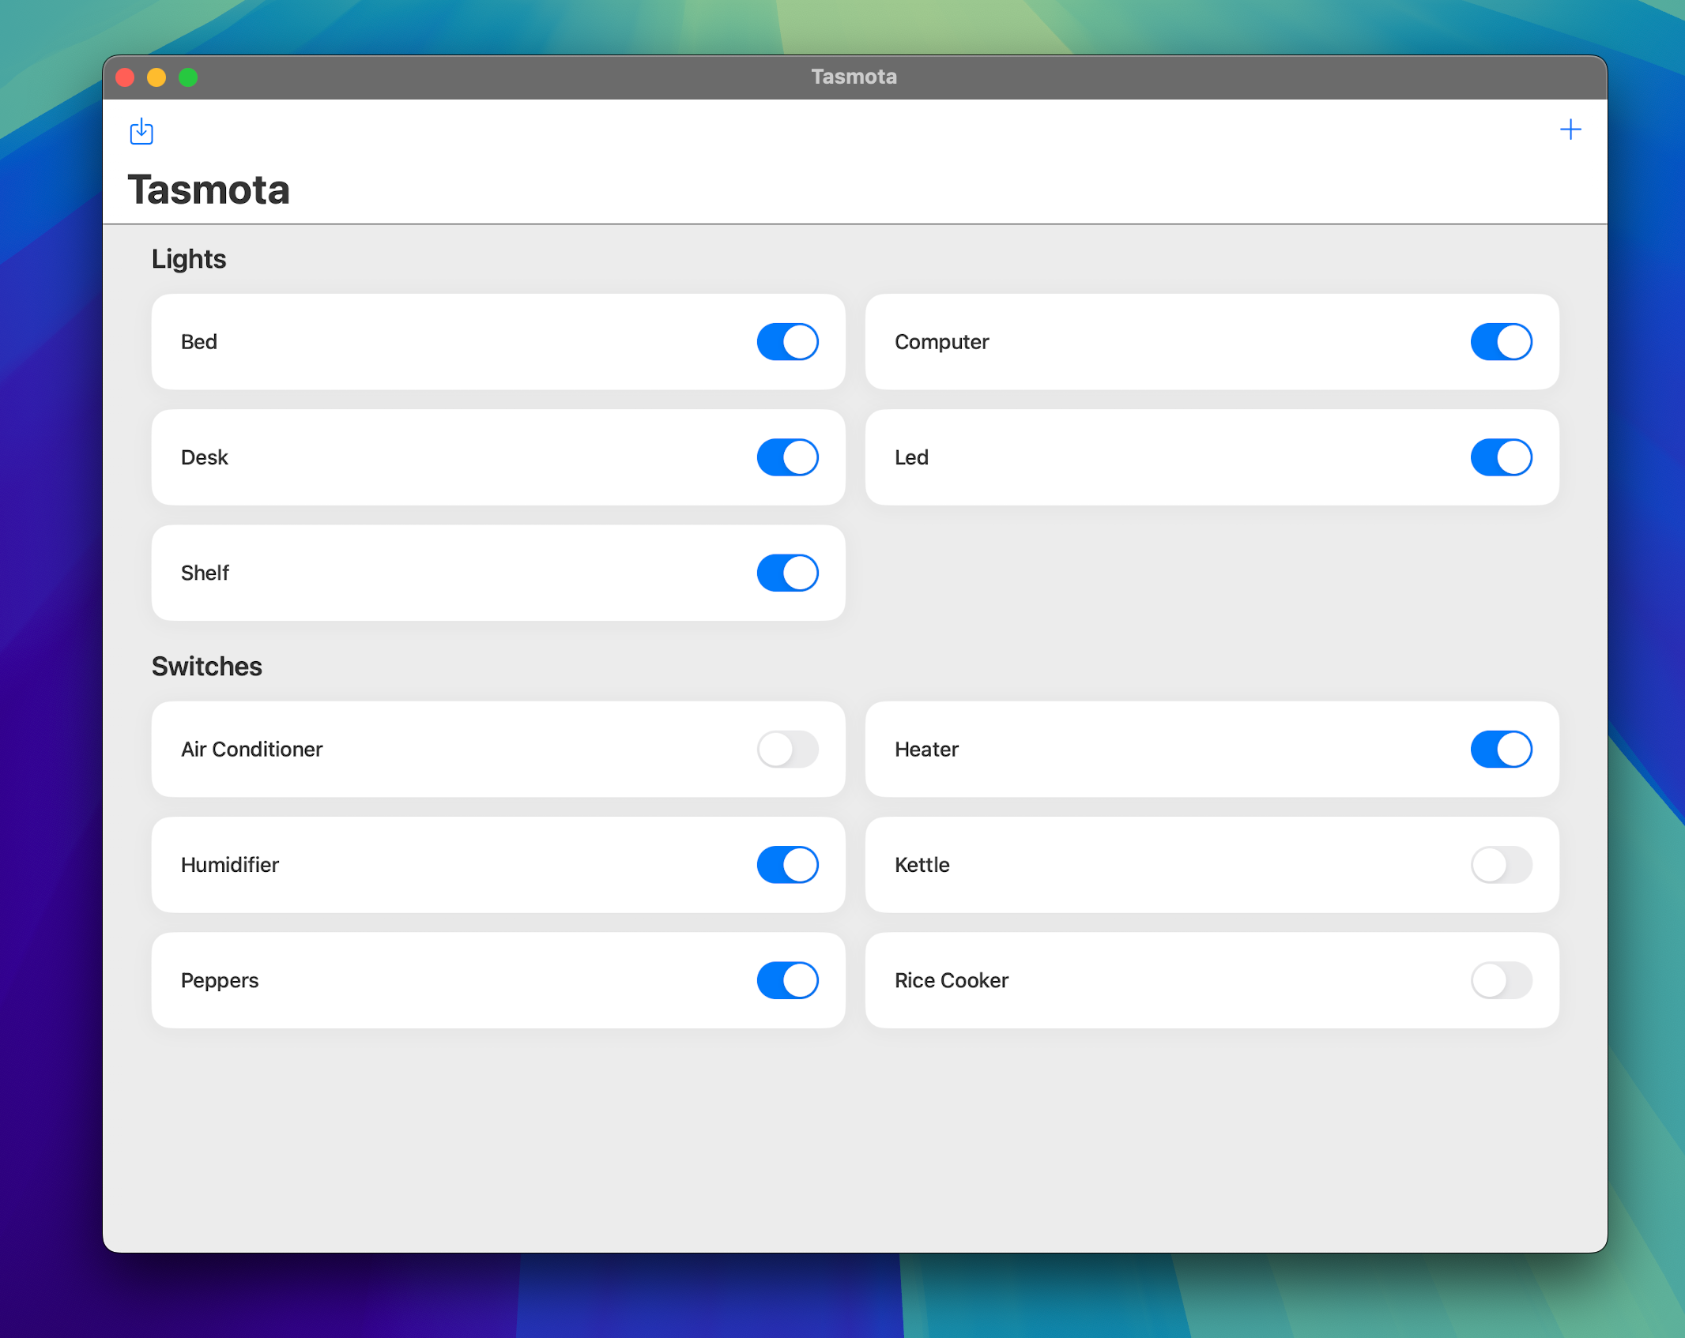
Task: Switch off the Led light
Action: [1500, 457]
